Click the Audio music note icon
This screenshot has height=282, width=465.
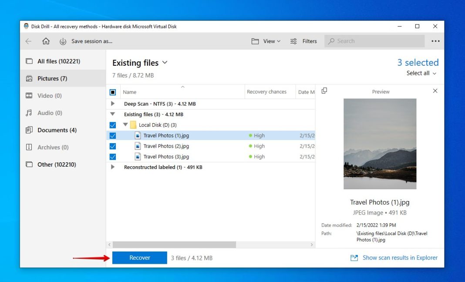[x=29, y=113]
